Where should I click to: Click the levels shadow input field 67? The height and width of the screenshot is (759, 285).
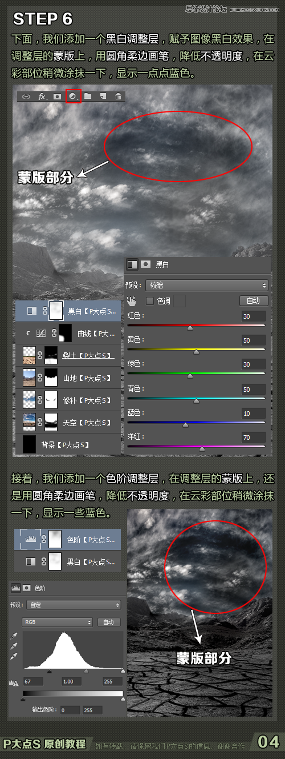point(34,682)
